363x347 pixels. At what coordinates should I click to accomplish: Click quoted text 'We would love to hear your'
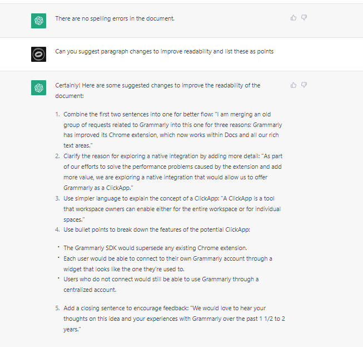228,308
